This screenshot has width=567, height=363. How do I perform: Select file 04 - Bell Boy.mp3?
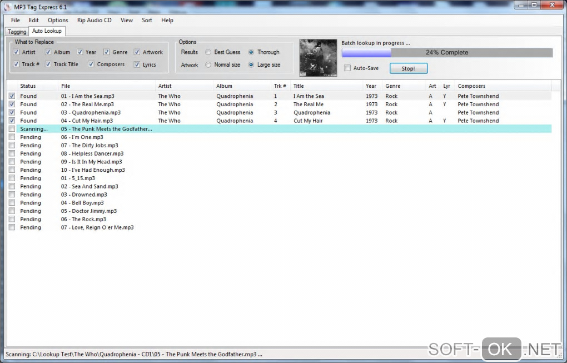coord(82,203)
